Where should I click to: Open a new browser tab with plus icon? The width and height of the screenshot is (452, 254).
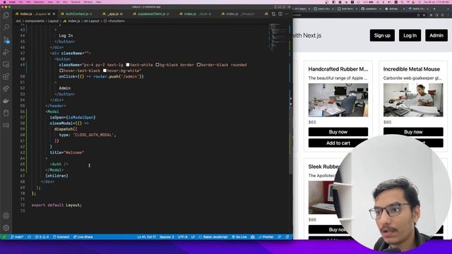[x=434, y=8]
